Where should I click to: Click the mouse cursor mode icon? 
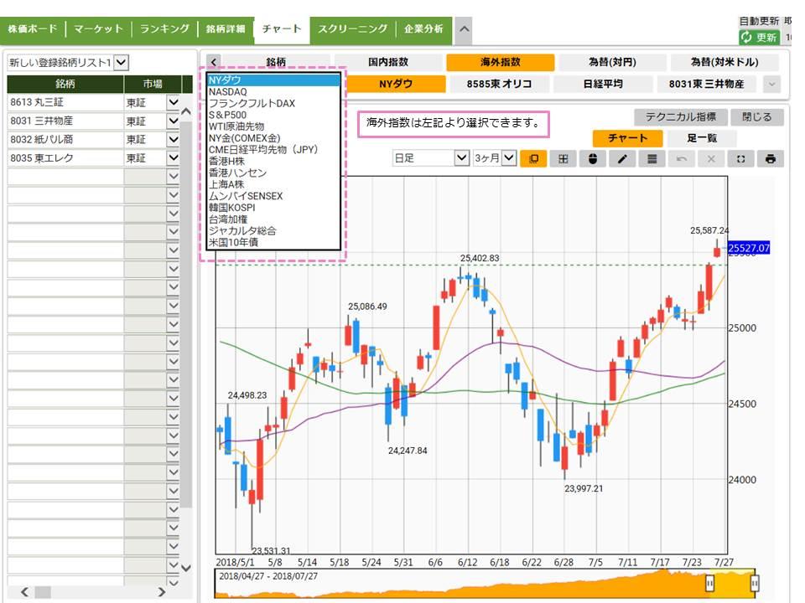(x=593, y=158)
